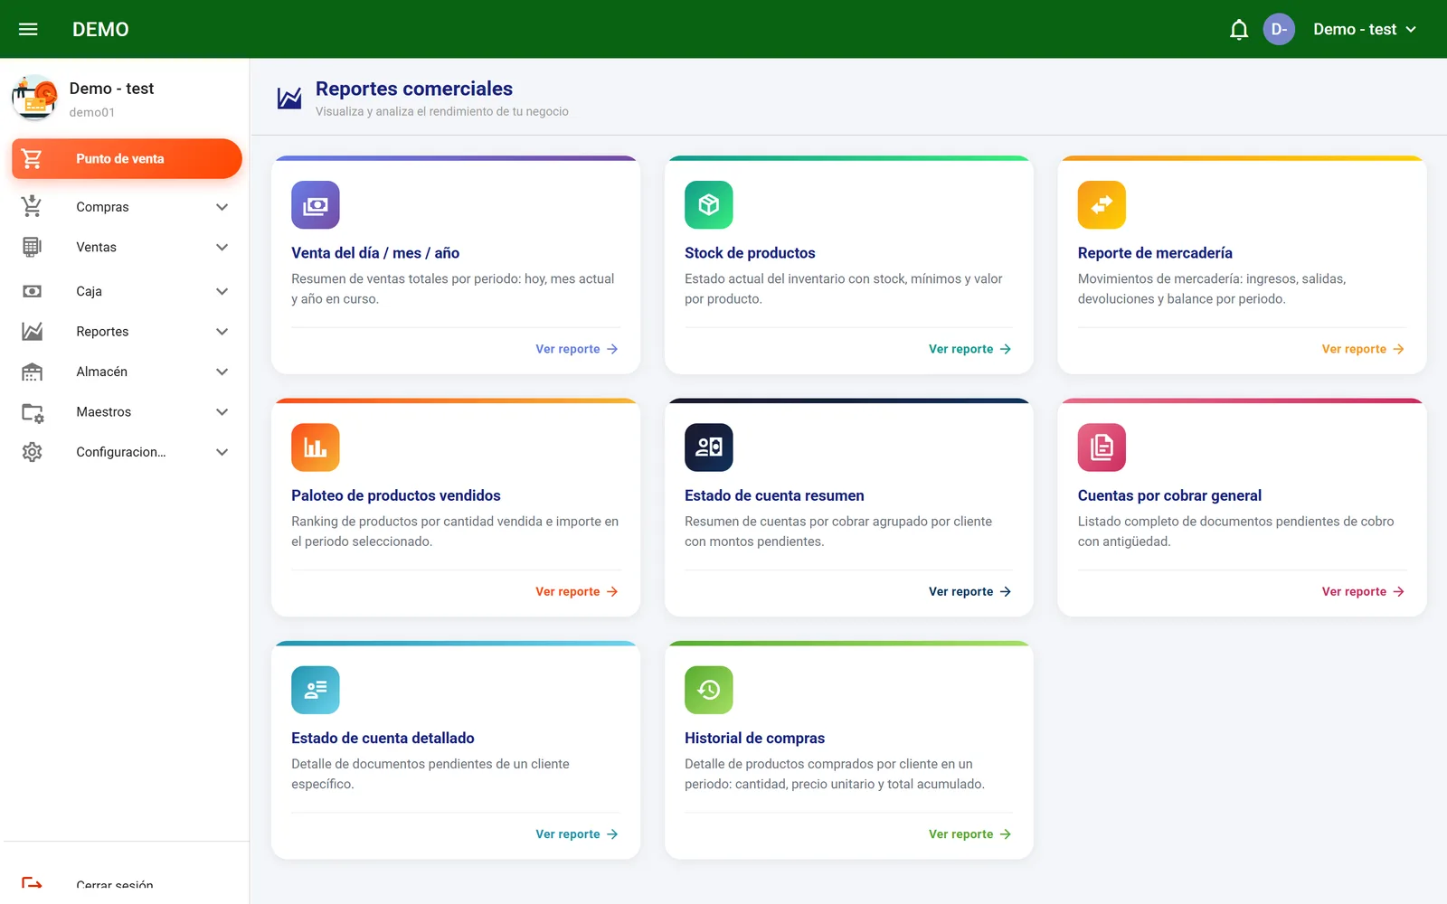Open Punto de venta
1447x904 pixels.
(127, 158)
